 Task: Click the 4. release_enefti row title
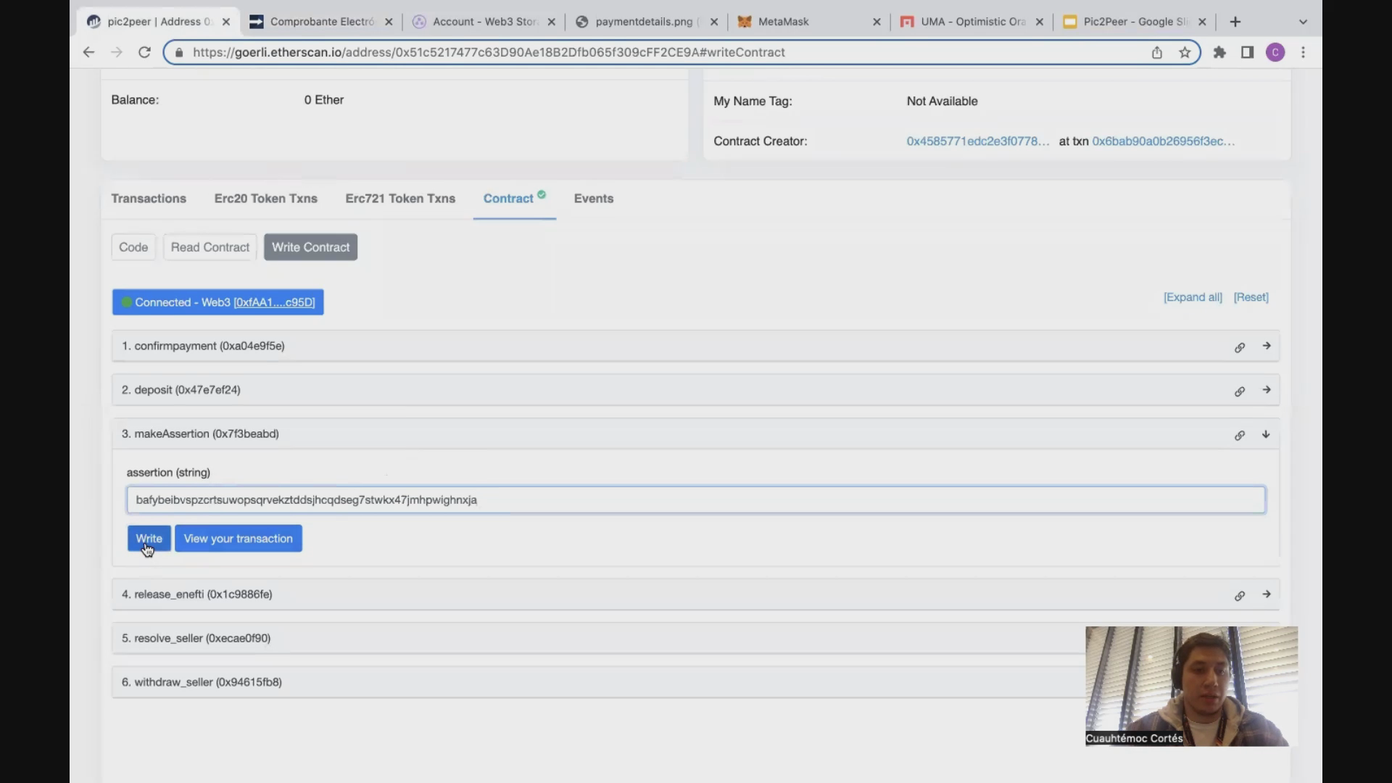[197, 594]
